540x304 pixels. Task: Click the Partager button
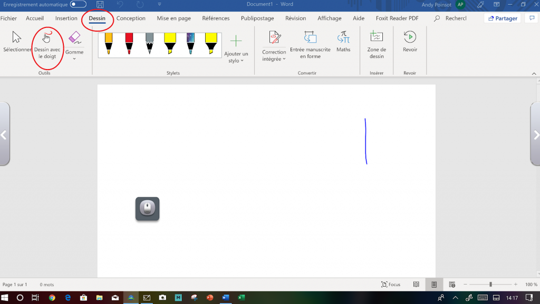(x=503, y=18)
